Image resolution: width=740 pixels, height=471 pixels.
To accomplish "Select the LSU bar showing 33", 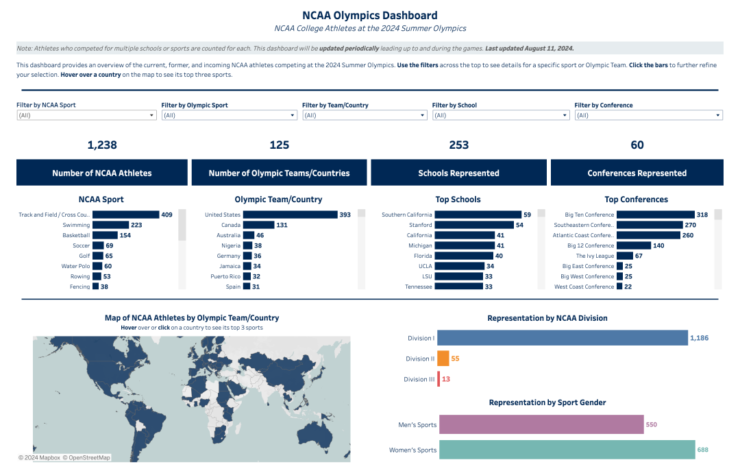I will (458, 277).
